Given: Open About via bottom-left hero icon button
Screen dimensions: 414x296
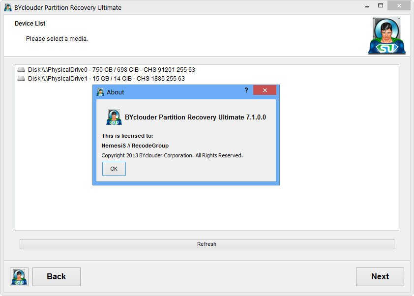Looking at the screenshot, I should [x=19, y=277].
